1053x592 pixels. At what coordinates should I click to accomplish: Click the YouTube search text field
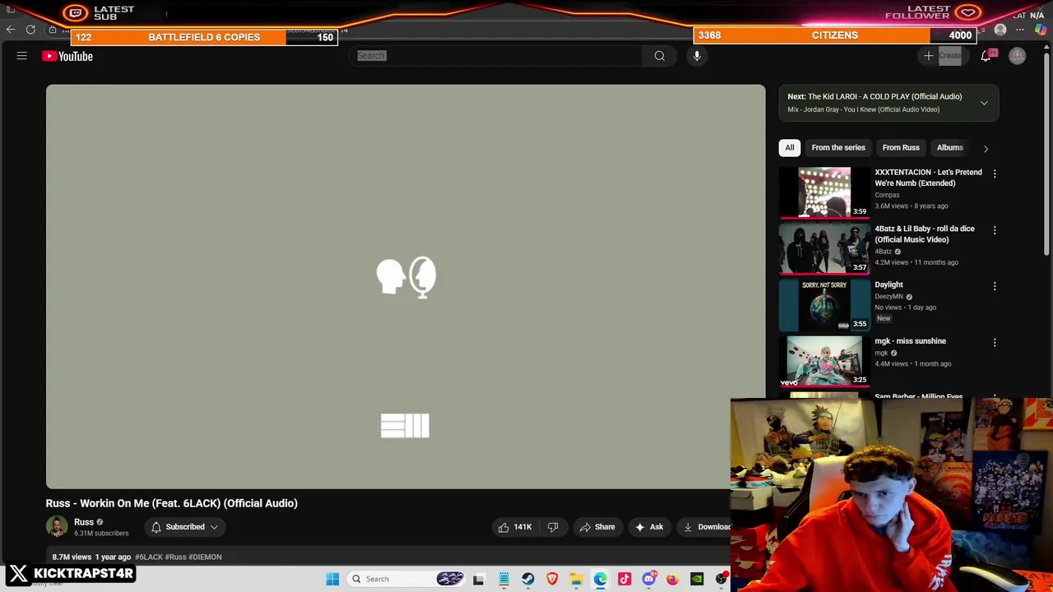[496, 56]
